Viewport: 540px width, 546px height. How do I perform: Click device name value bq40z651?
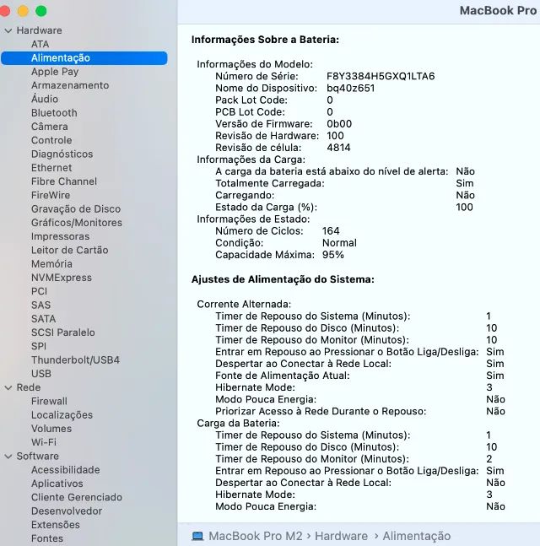(351, 88)
